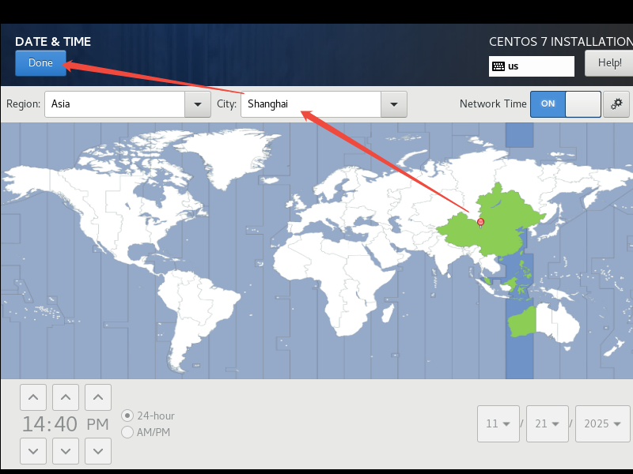Click the red location pin on map

pos(480,223)
